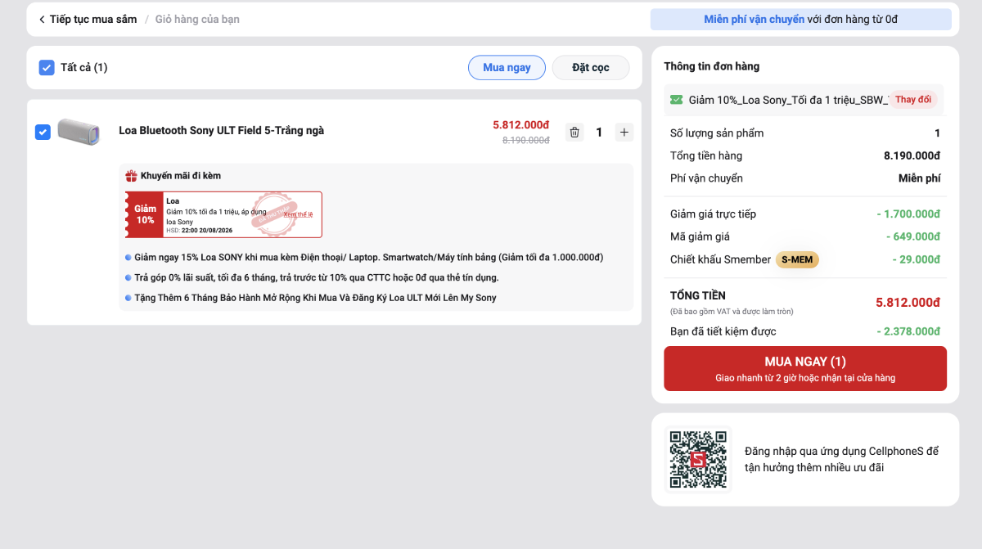Uncheck the Loa Bluetooth Sony item checkbox
982x549 pixels.
(x=43, y=132)
